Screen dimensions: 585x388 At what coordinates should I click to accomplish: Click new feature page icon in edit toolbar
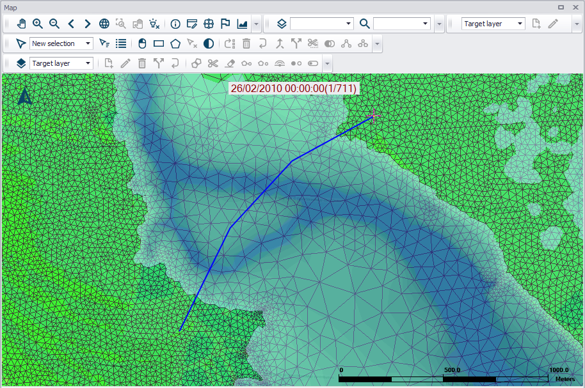(x=109, y=63)
